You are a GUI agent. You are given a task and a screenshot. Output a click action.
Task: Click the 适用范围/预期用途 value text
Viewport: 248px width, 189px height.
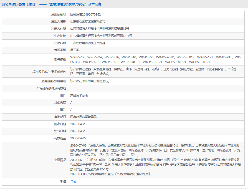pyautogui.click(x=90, y=81)
